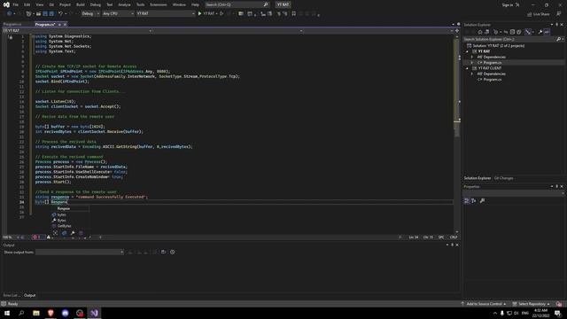Open the Debug configuration dropdown
The image size is (567, 319).
pos(90,13)
